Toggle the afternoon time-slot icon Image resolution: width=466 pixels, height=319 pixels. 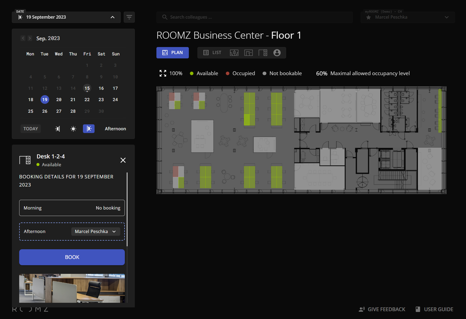[89, 129]
